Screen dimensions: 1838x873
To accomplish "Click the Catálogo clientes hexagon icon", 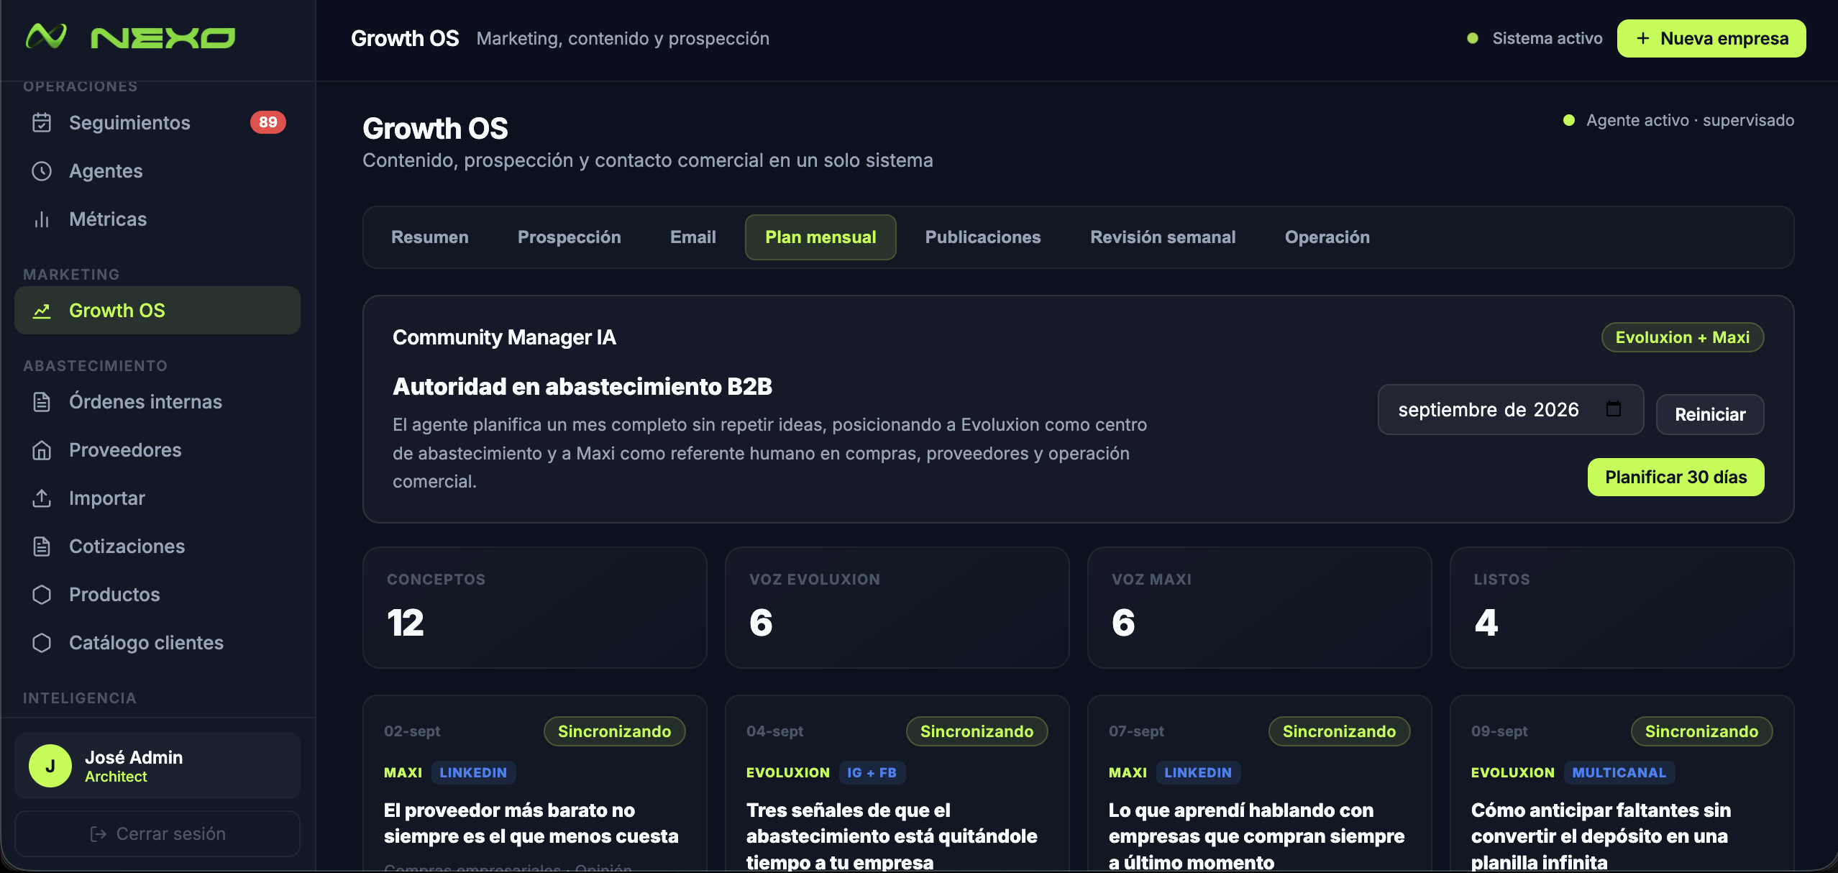I will coord(42,643).
